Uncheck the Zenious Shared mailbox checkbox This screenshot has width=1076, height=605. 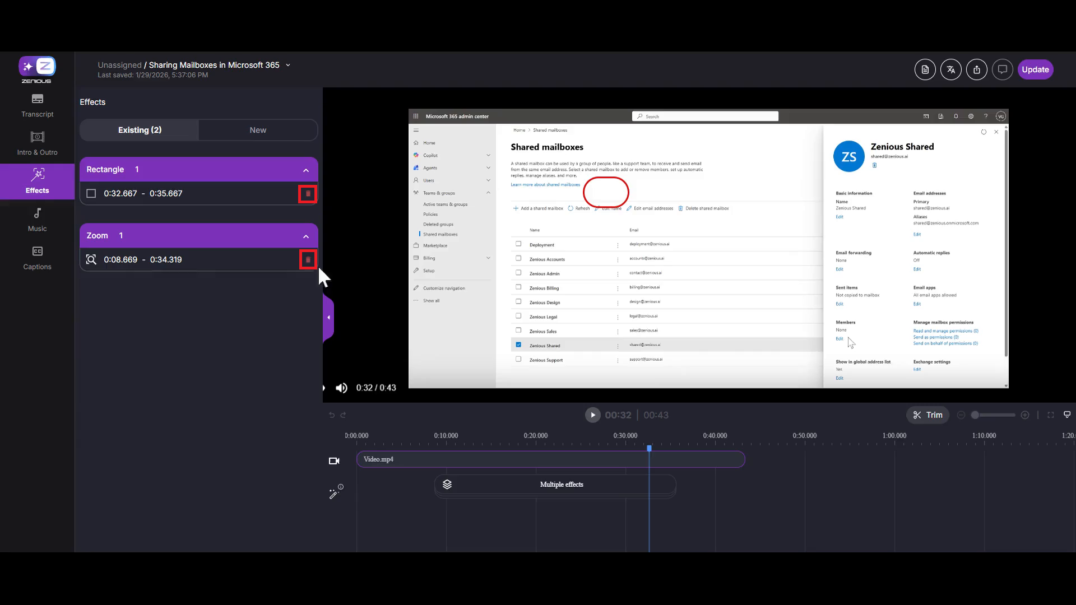[518, 345]
